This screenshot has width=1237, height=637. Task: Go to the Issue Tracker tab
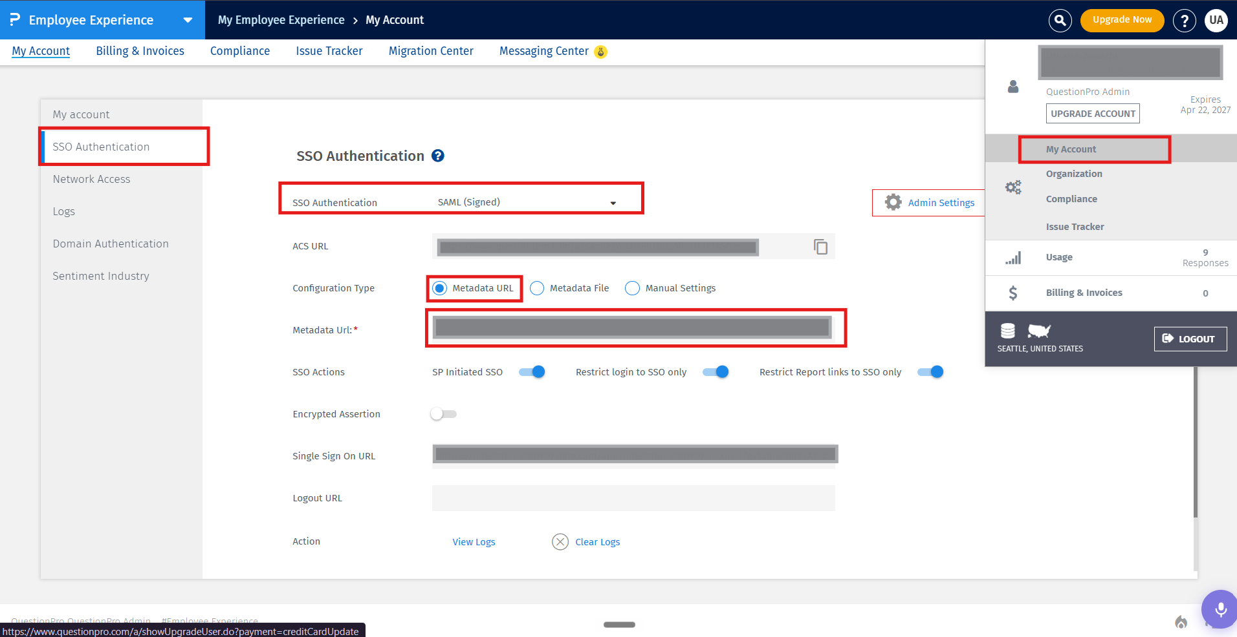pos(329,51)
